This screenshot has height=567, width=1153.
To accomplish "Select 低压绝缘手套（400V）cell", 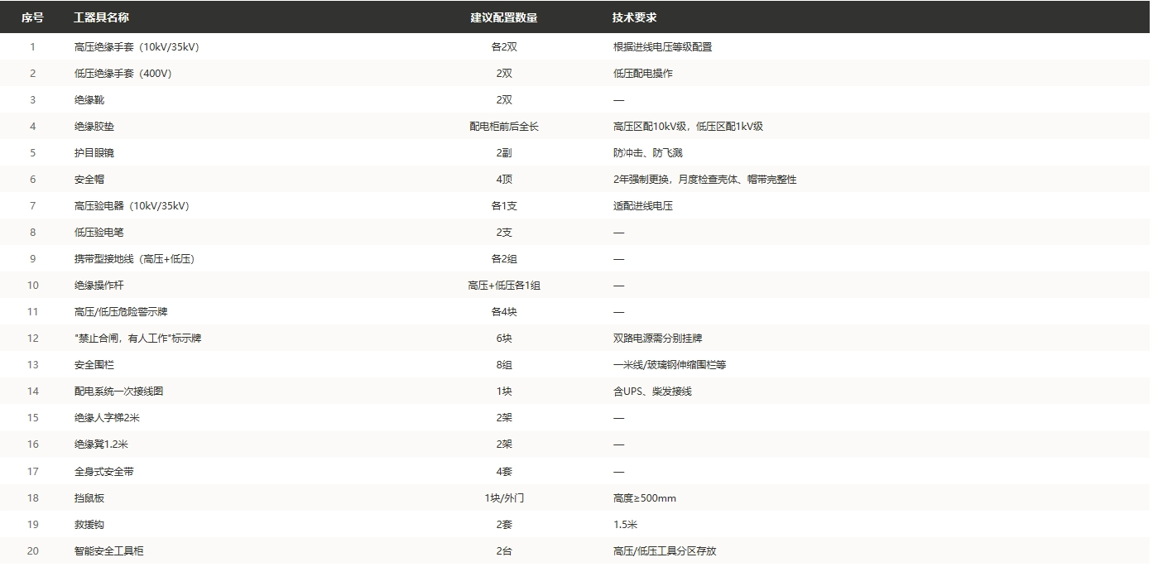I will [123, 74].
